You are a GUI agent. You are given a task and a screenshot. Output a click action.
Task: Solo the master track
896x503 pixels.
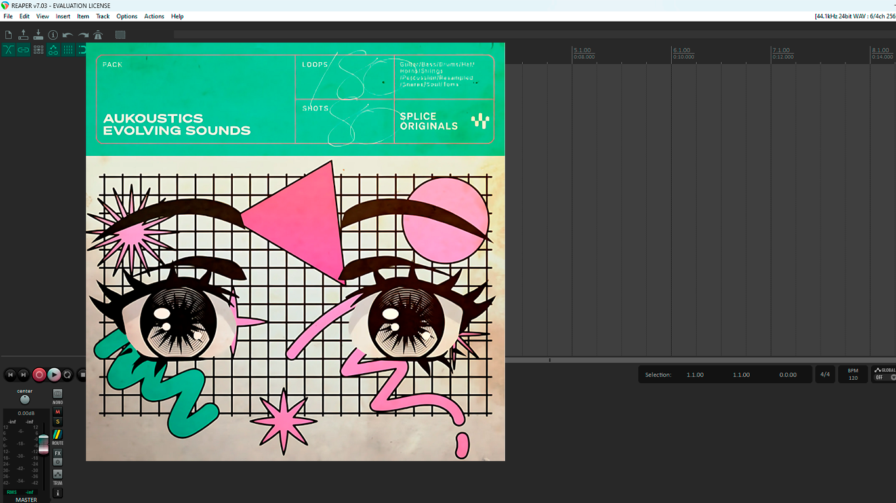coord(58,422)
